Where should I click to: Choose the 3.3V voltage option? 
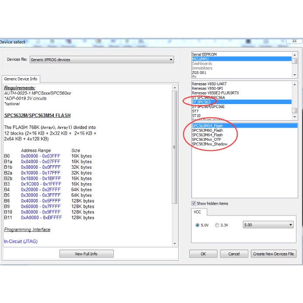(x=217, y=225)
